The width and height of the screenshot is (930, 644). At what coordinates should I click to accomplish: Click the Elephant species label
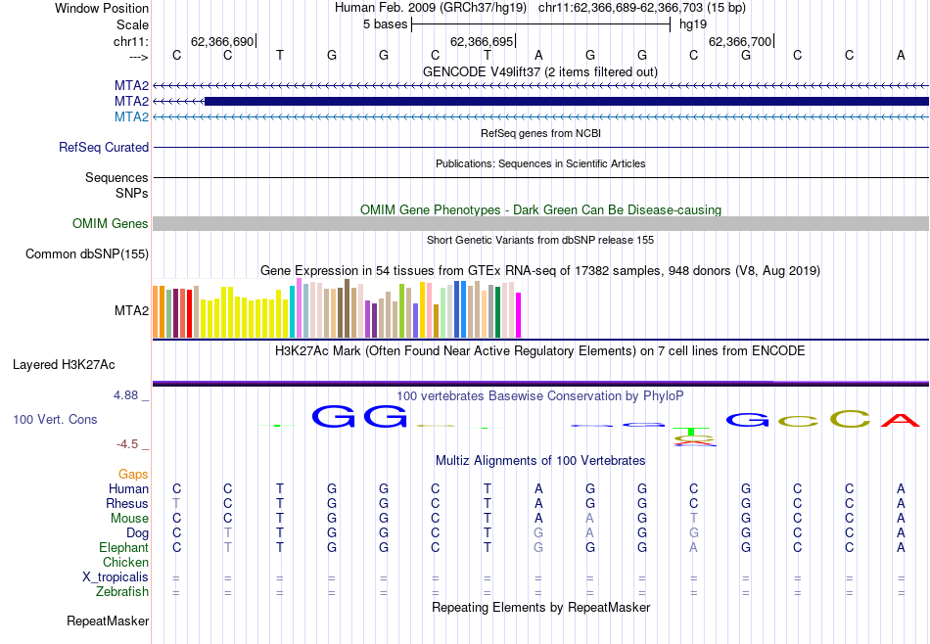pyautogui.click(x=123, y=547)
